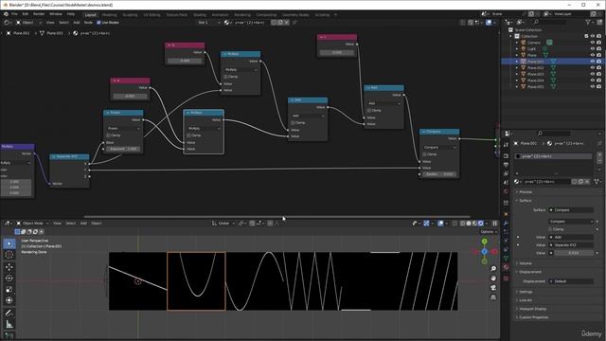Viewport: 606px width, 341px height.
Task: Select the Annotate tool in viewport toolbar
Action: pyautogui.click(x=9, y=313)
